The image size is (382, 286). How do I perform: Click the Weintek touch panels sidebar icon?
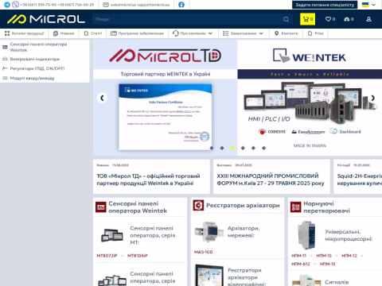(5, 47)
